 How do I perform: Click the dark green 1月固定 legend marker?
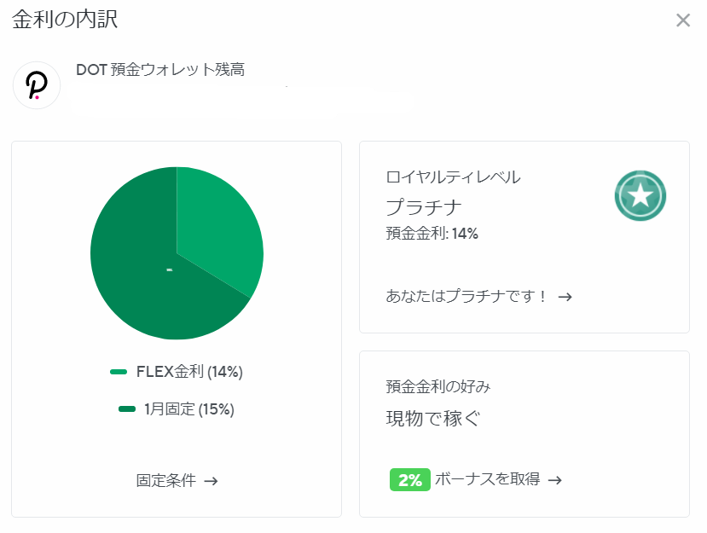[x=127, y=409]
